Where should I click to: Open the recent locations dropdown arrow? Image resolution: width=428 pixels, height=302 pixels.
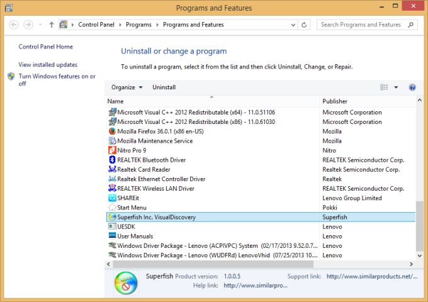point(40,25)
